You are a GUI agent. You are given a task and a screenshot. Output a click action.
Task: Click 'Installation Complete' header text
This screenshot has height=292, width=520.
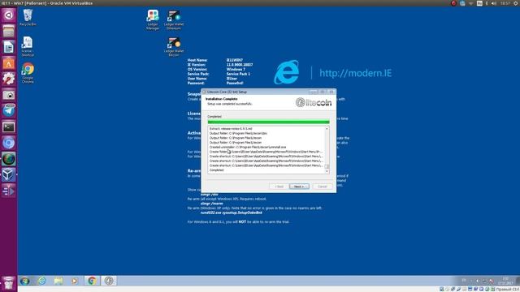coord(221,99)
